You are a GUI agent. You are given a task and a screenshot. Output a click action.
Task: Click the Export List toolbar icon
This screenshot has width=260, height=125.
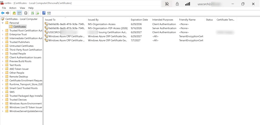pyautogui.click(x=37, y=13)
